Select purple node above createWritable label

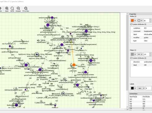[x=40, y=70]
